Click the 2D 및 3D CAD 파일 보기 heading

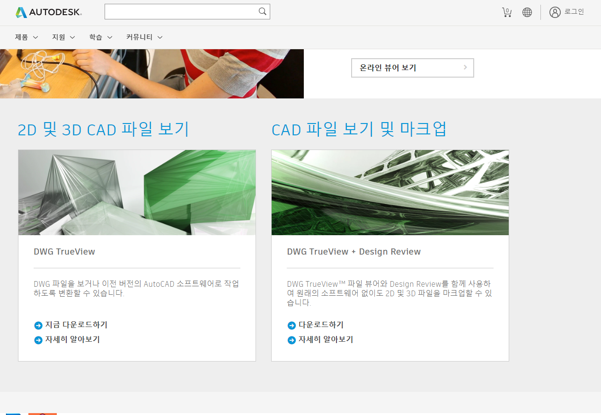pos(103,129)
